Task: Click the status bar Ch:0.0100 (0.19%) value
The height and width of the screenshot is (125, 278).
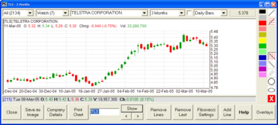Action: tap(137, 99)
